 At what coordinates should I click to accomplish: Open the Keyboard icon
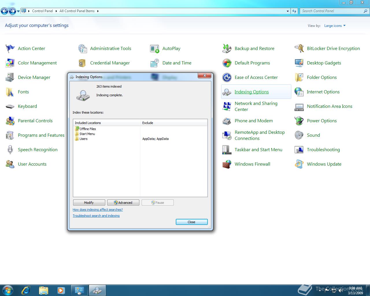[x=10, y=106]
